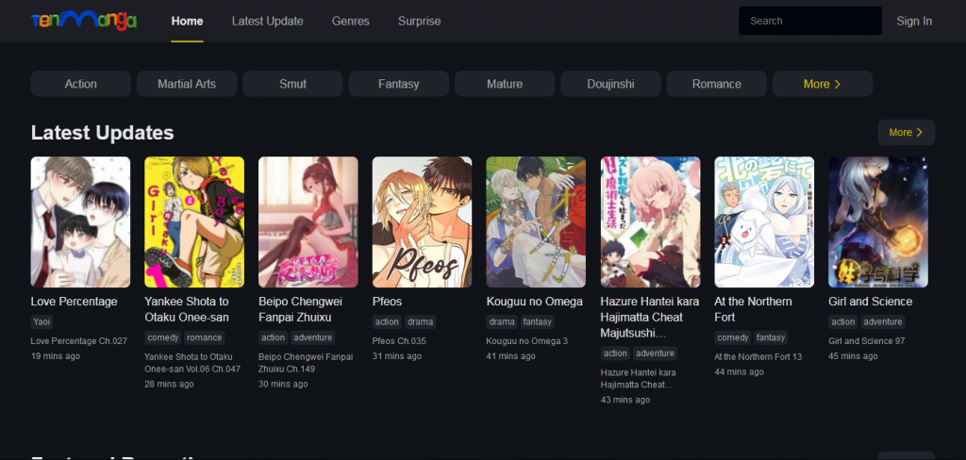Choose the Fantasy genre button
Image resolution: width=966 pixels, height=460 pixels.
[x=399, y=84]
